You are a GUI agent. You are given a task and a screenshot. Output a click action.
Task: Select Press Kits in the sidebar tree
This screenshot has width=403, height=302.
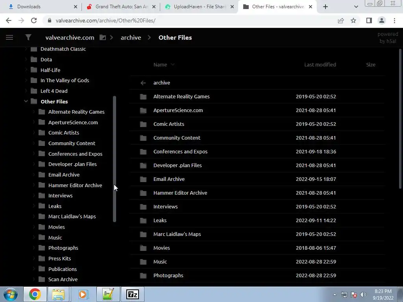pyautogui.click(x=60, y=259)
